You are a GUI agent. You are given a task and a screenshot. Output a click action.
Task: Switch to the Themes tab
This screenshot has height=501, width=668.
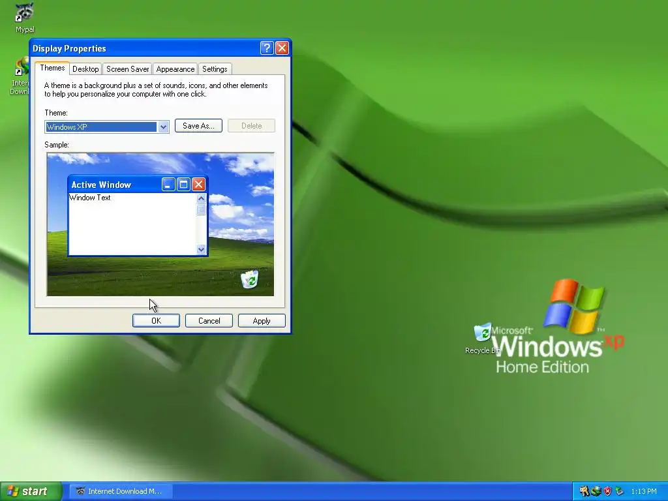pyautogui.click(x=52, y=68)
